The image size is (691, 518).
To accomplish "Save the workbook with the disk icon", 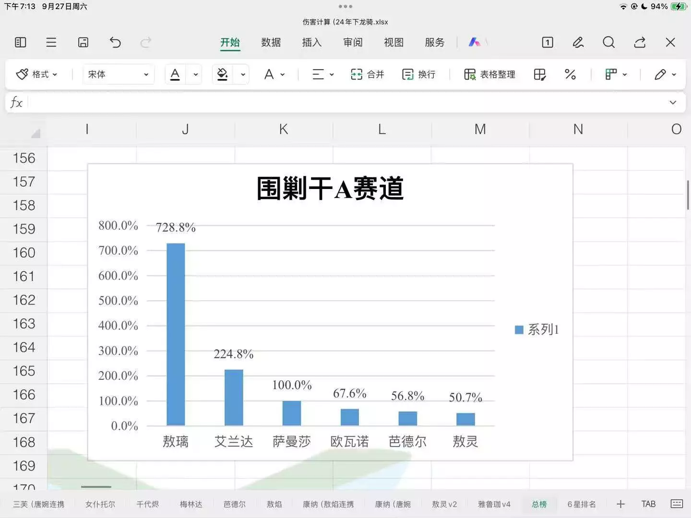I will click(83, 42).
